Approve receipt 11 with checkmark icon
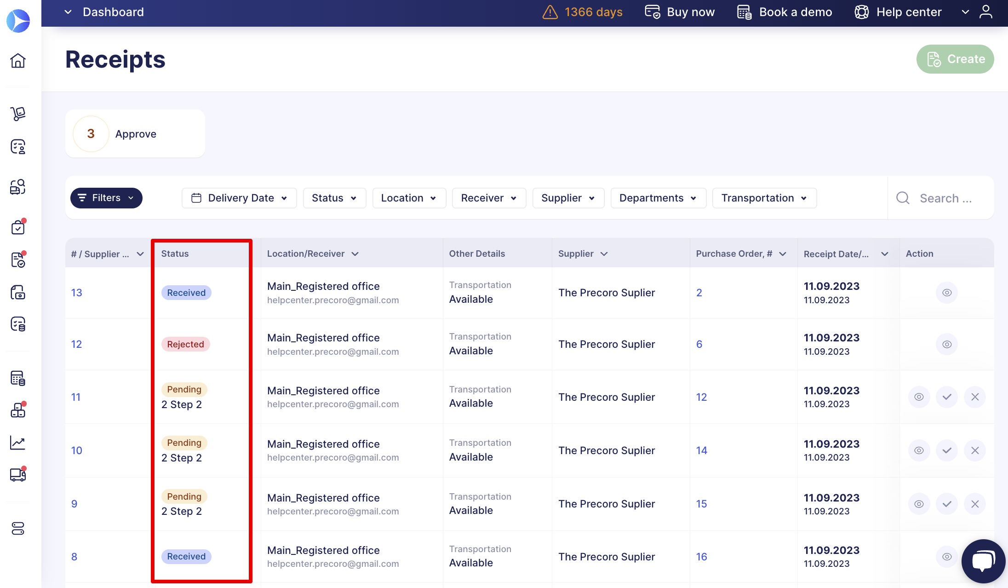 point(947,397)
